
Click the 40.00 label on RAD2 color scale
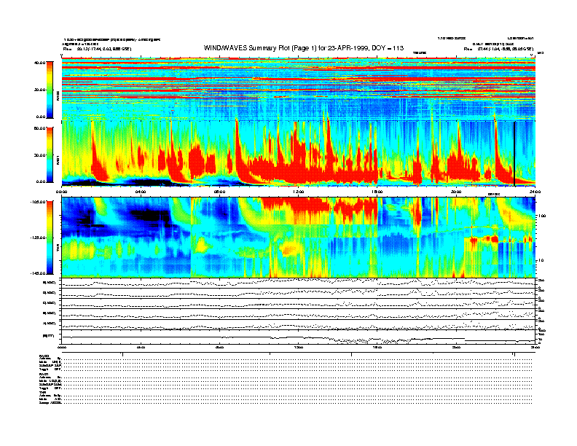(39, 63)
